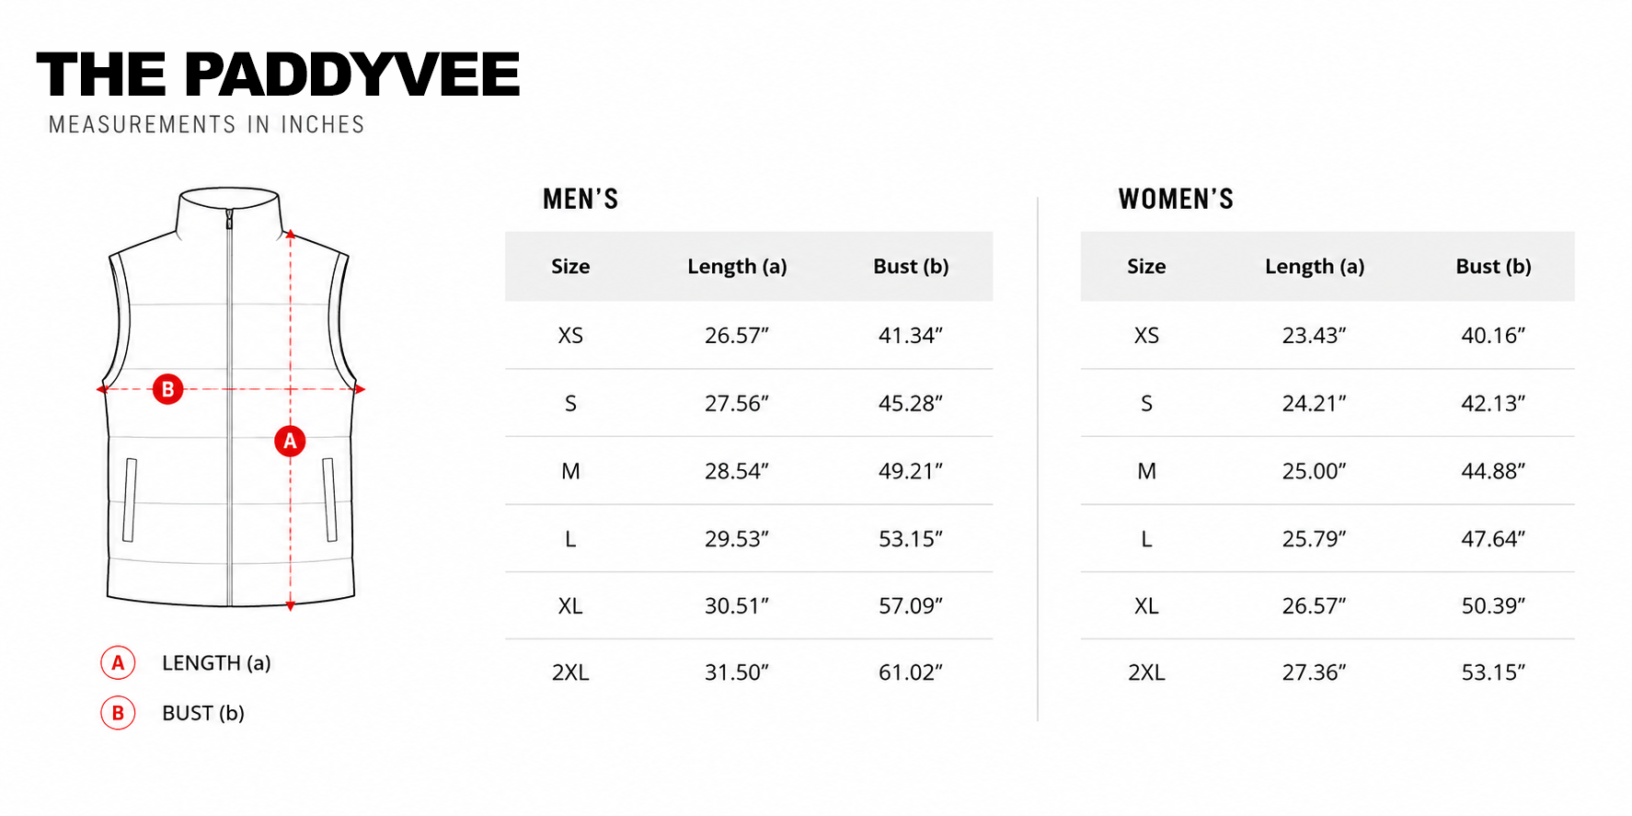Select the WOMEN'S table heading

point(1176,199)
